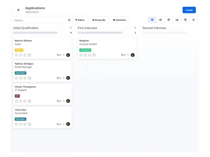Click Manager tag on Nathan Bridges card
Image resolution: width=210 pixels, height=157 pixels.
(x=21, y=73)
